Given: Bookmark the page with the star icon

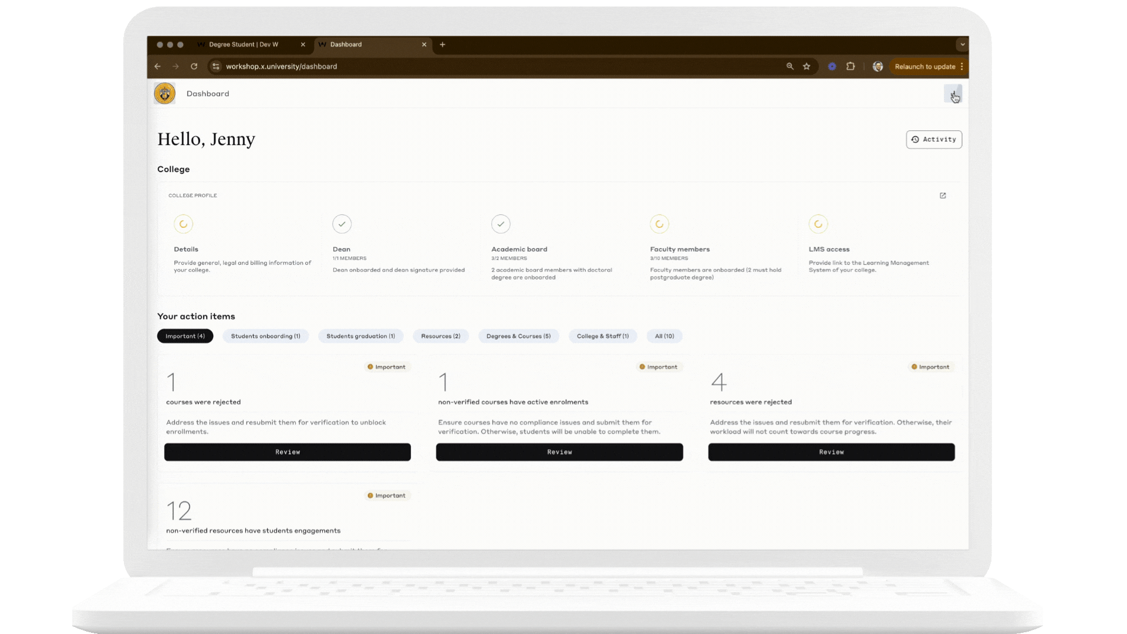Looking at the screenshot, I should [807, 66].
